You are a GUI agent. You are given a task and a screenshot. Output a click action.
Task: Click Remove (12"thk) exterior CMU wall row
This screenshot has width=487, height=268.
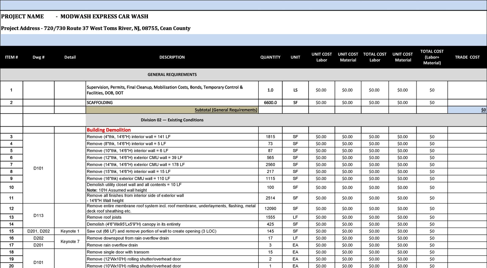point(172,158)
